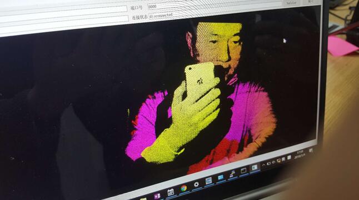Select the active highlighted taskbar app
This screenshot has width=359, height=200.
254,168
